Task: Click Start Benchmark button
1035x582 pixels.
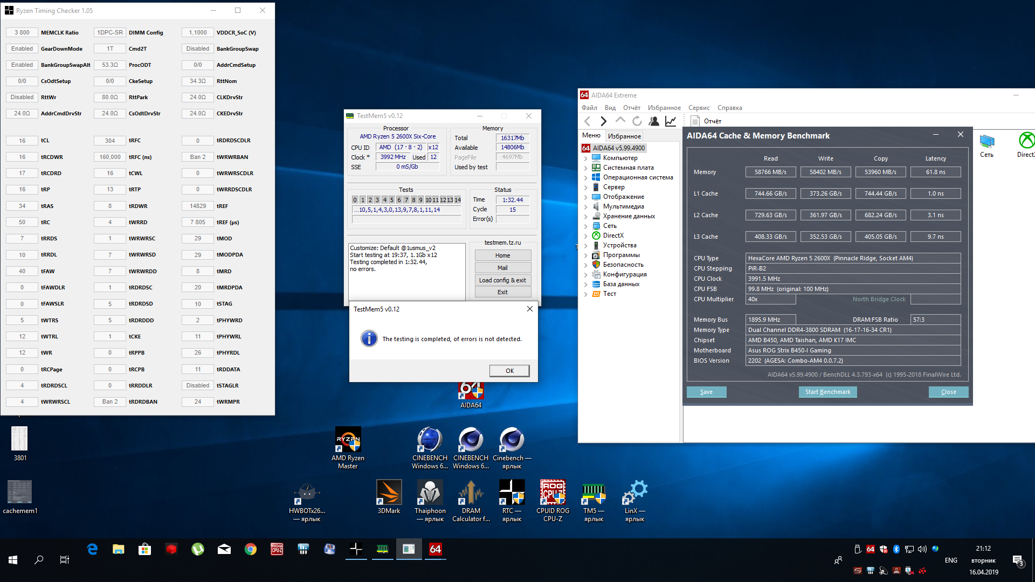Action: pyautogui.click(x=827, y=392)
